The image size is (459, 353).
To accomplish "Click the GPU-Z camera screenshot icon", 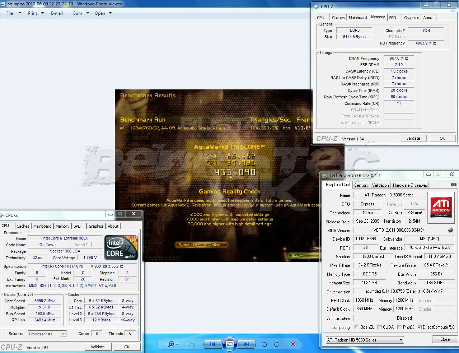I will [x=454, y=185].
